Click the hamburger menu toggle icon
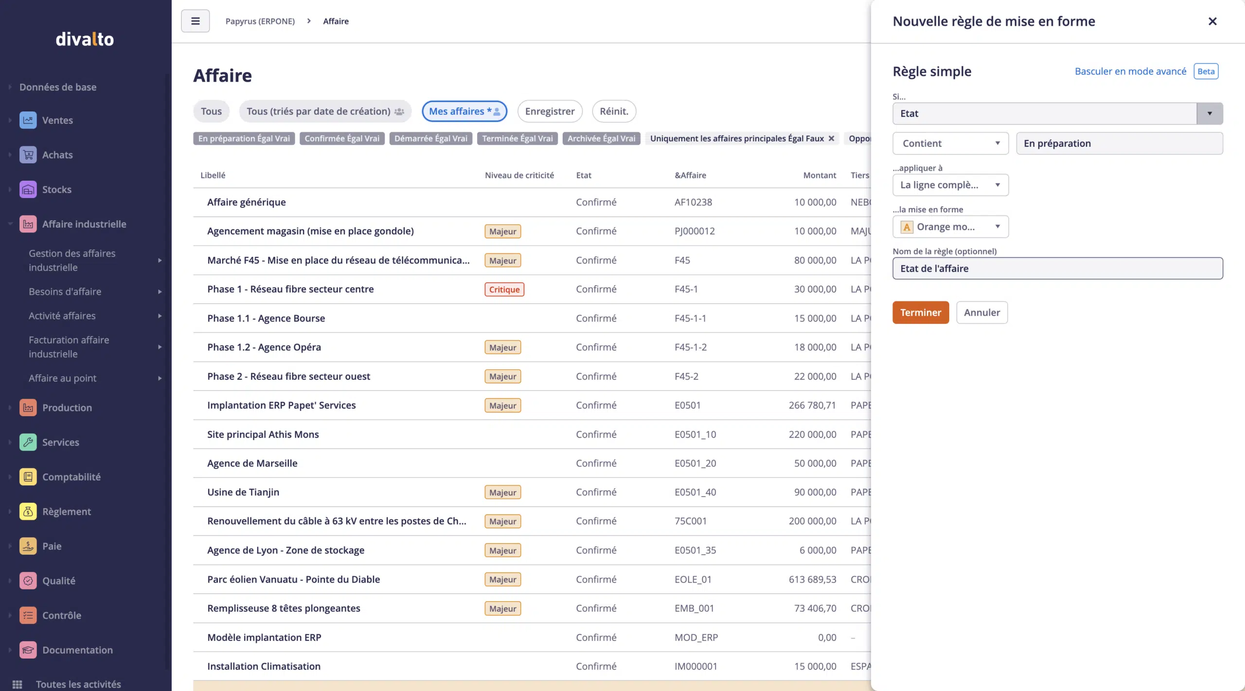The height and width of the screenshot is (691, 1245). (x=195, y=21)
